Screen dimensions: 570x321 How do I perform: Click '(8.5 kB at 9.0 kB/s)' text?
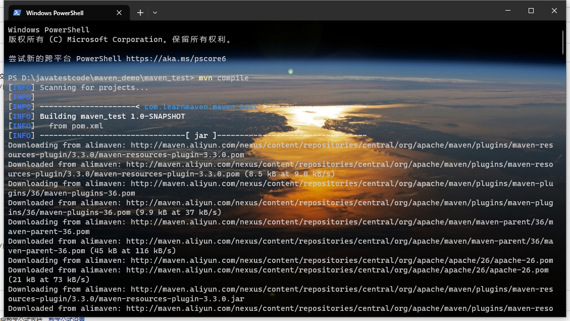point(289,174)
